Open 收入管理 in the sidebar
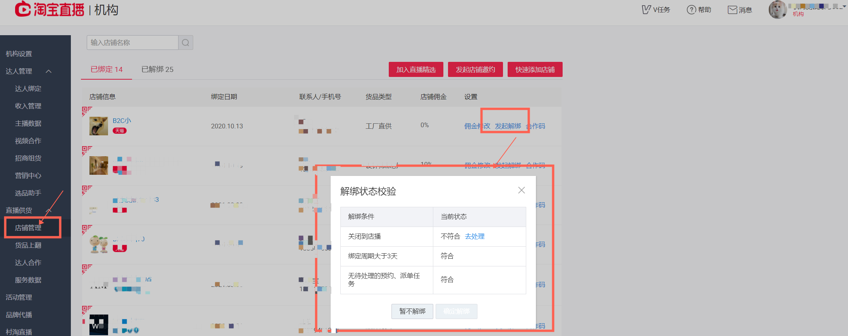Screen dimensions: 848x336 (28, 106)
